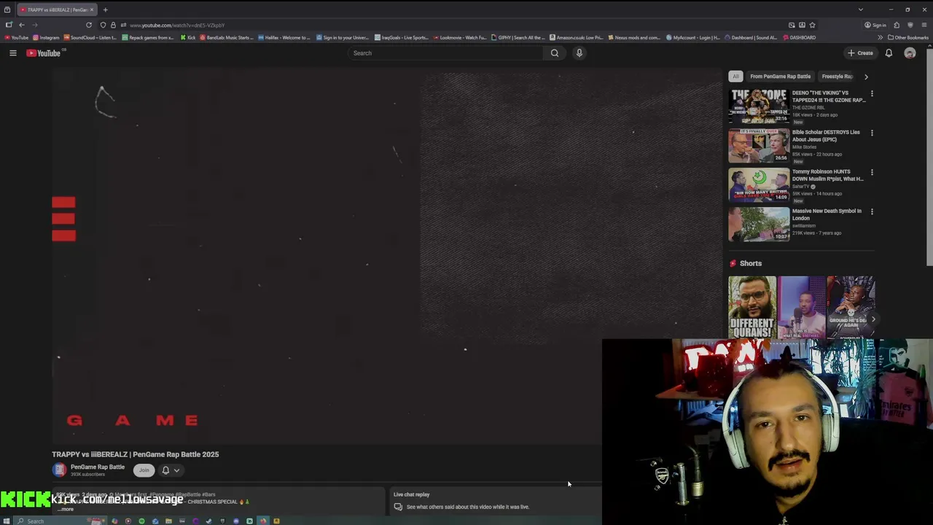Open the DASHBOARD bookmark
This screenshot has width=933, height=525.
click(x=799, y=37)
